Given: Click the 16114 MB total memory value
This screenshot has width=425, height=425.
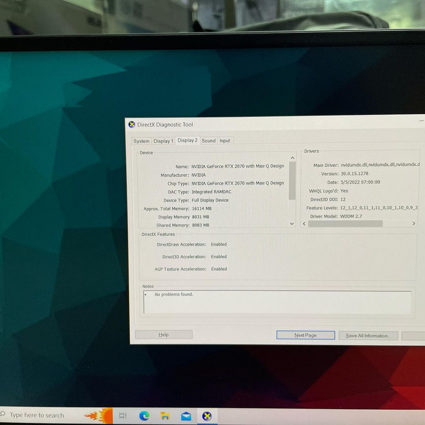Looking at the screenshot, I should point(202,209).
